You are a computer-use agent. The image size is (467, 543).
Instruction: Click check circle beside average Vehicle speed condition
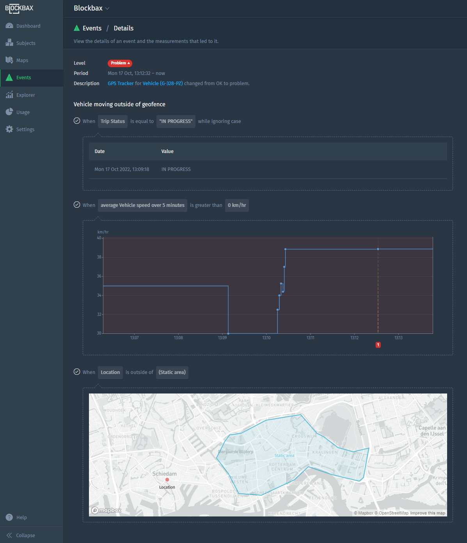[x=77, y=205]
